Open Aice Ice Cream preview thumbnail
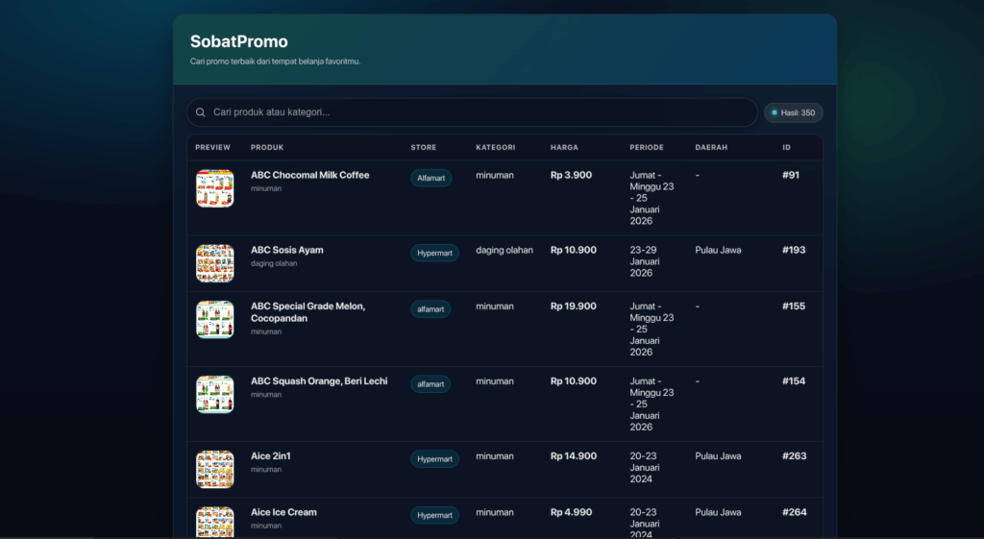 tap(214, 522)
